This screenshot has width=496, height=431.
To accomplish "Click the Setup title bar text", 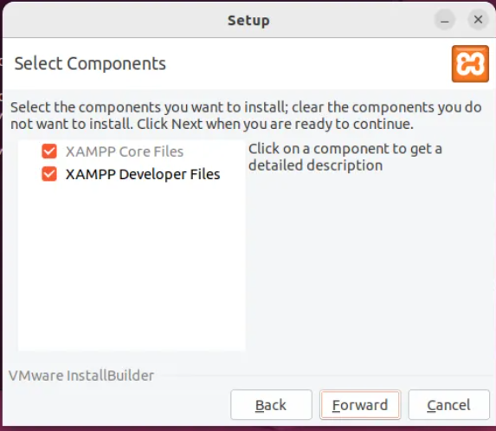I will (x=248, y=21).
